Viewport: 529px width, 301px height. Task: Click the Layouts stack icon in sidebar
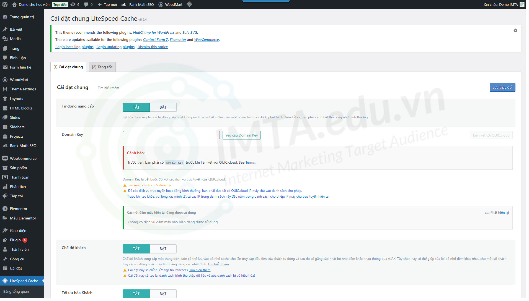coord(5,99)
